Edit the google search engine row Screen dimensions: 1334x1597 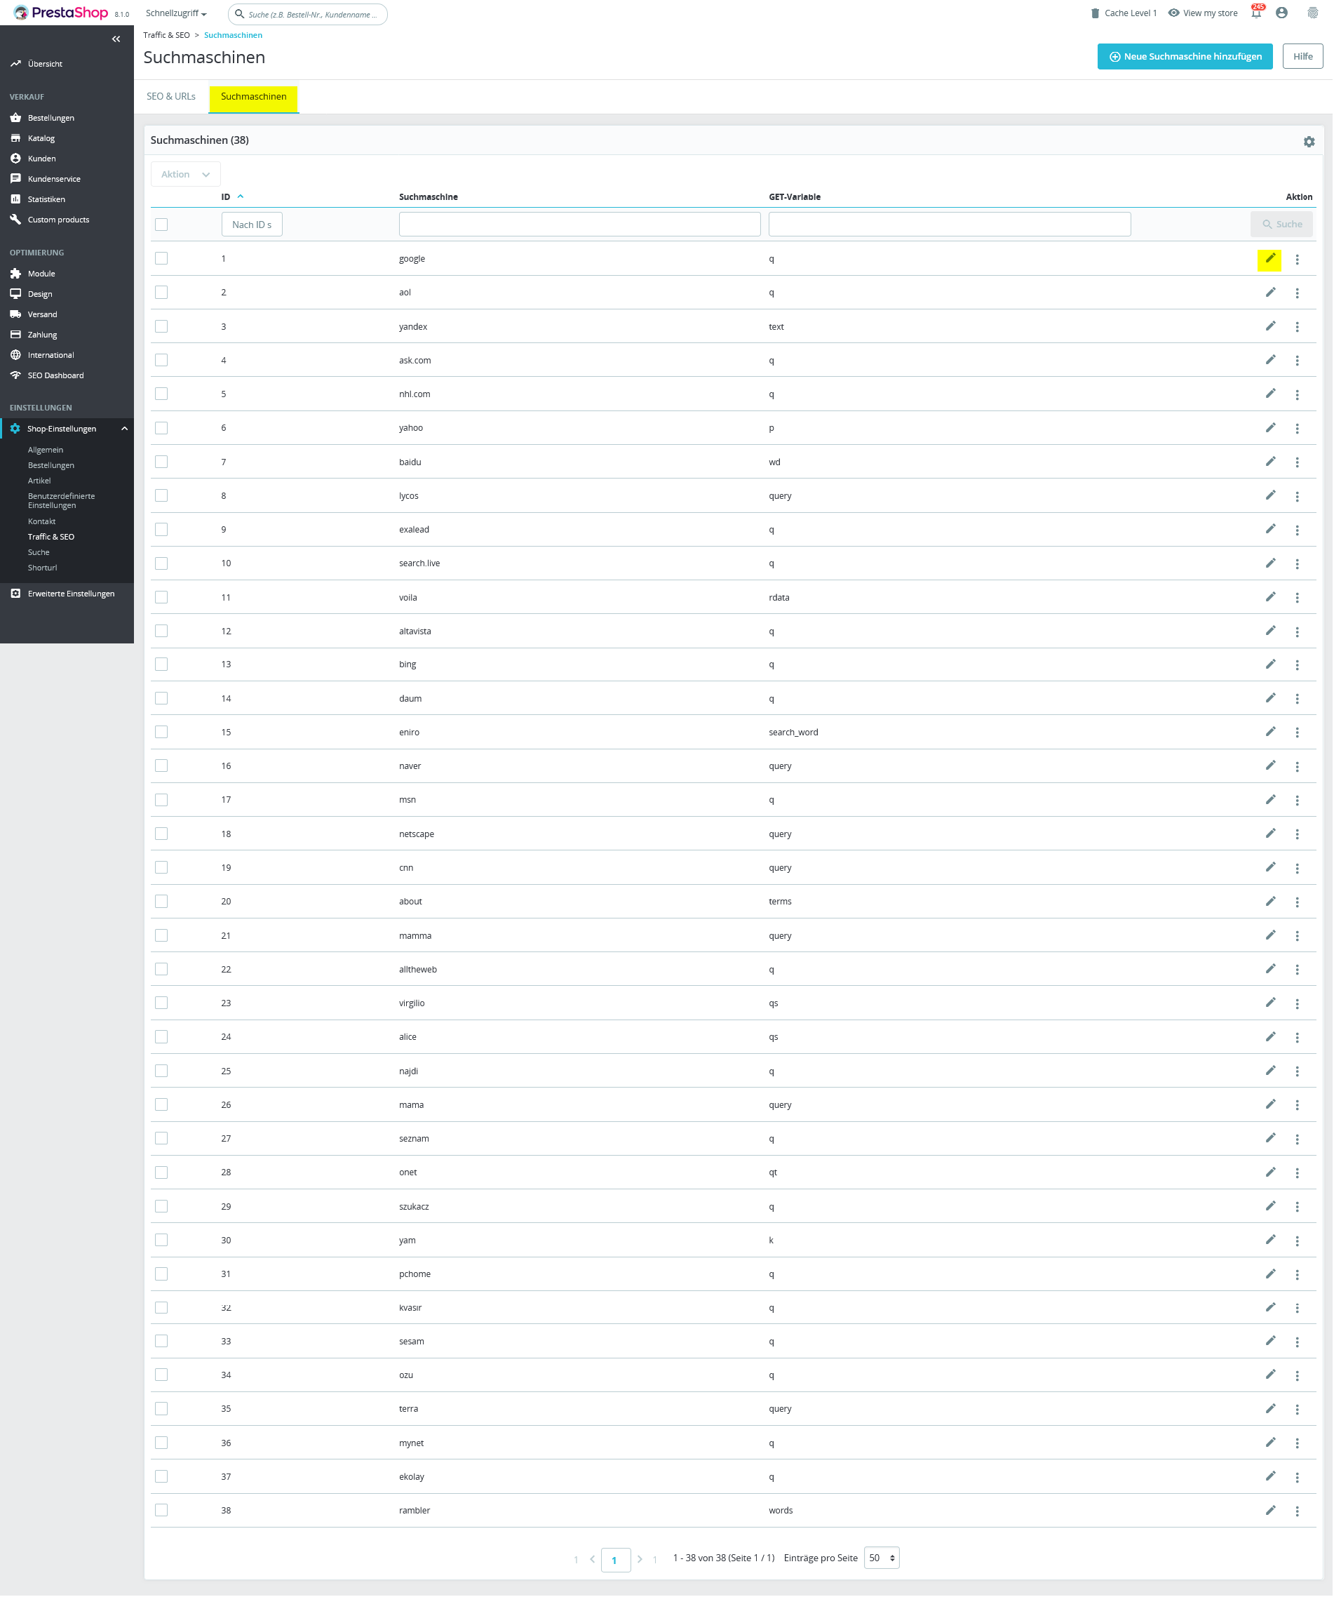1270,260
